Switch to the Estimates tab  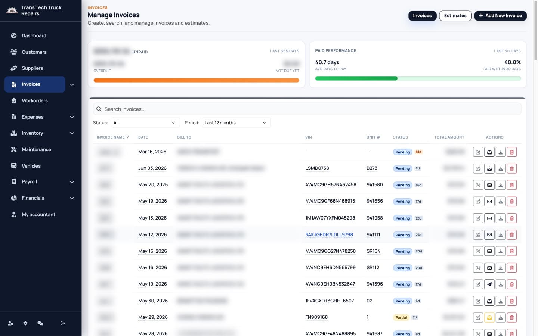click(455, 16)
